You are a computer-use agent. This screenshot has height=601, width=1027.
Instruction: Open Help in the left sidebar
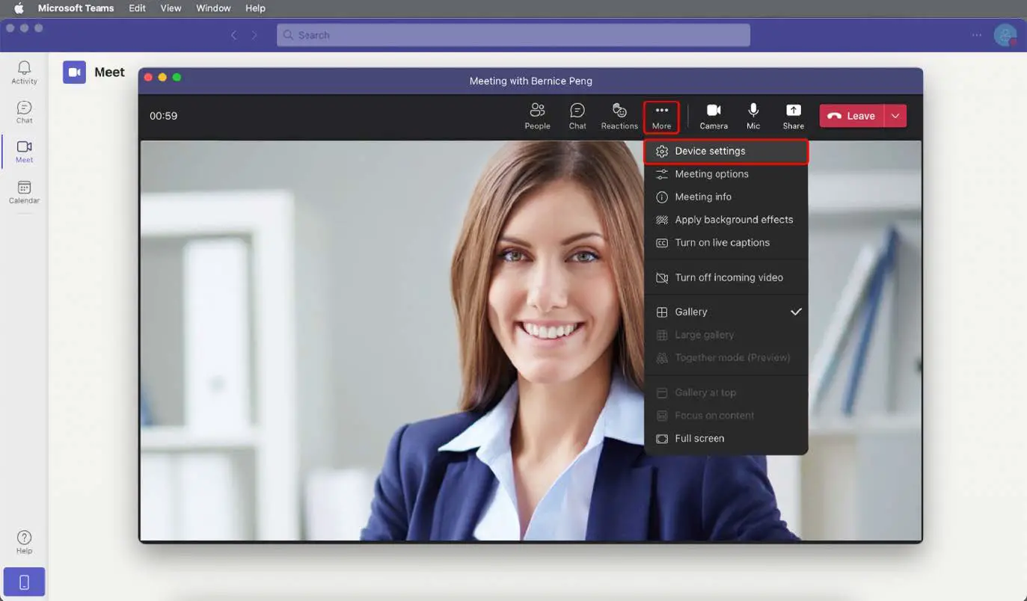(24, 543)
